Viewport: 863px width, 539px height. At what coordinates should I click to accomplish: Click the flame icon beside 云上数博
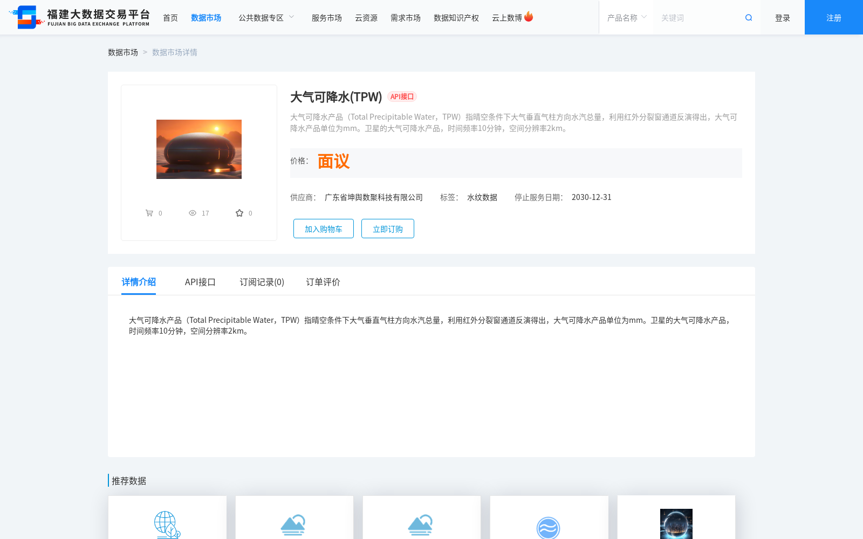pos(529,17)
